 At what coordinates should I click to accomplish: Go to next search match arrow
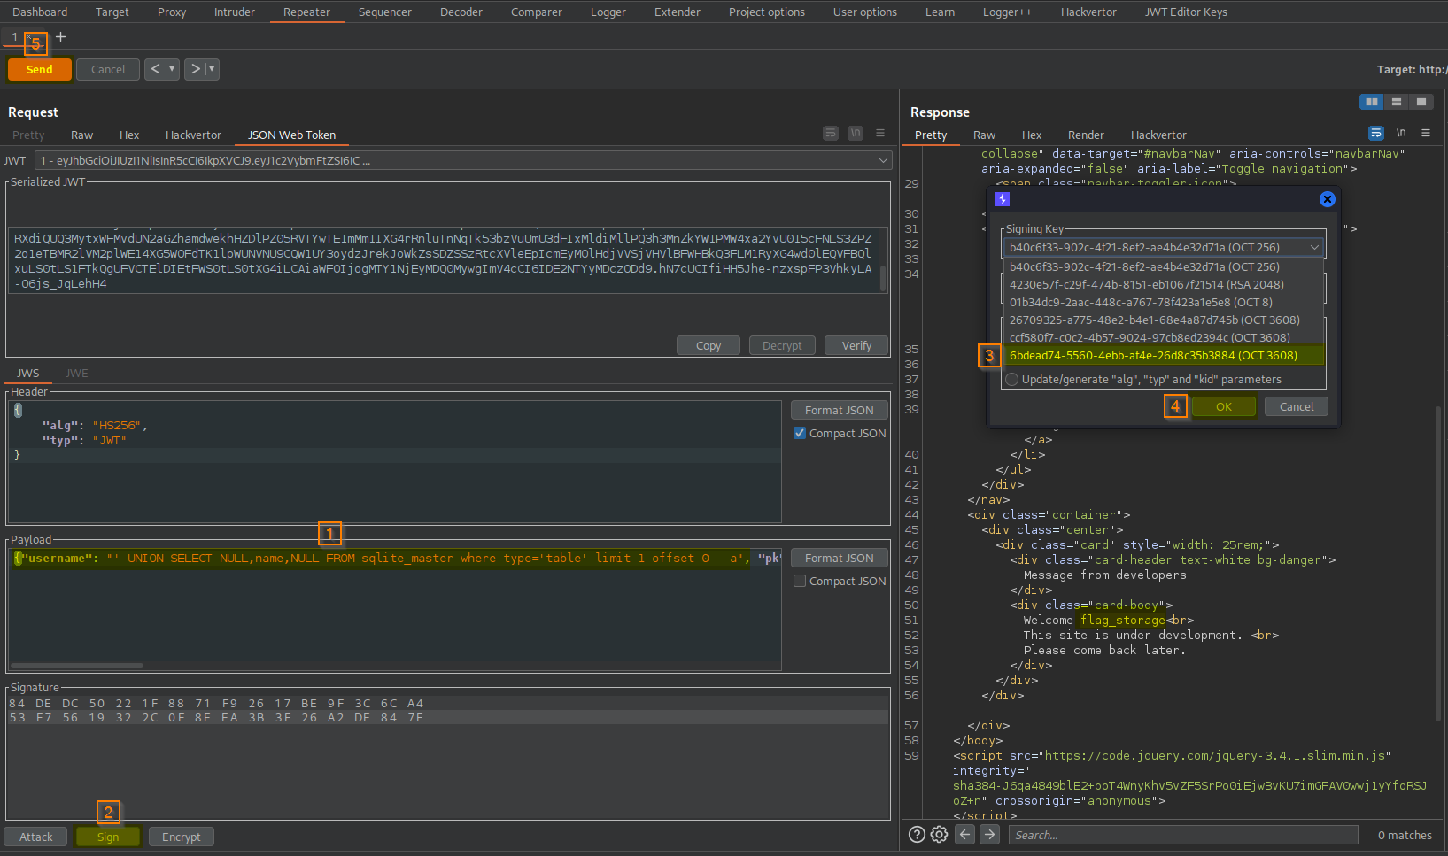click(x=990, y=834)
